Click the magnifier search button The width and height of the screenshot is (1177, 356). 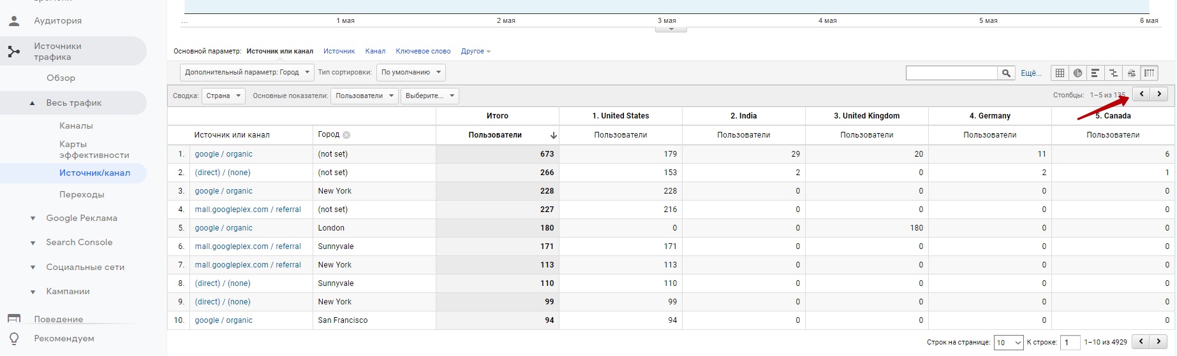point(1006,73)
